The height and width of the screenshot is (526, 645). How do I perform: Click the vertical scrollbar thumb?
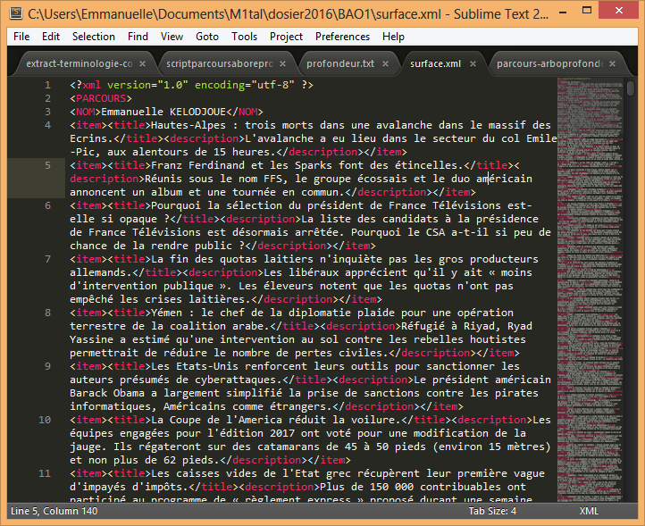(x=631, y=88)
